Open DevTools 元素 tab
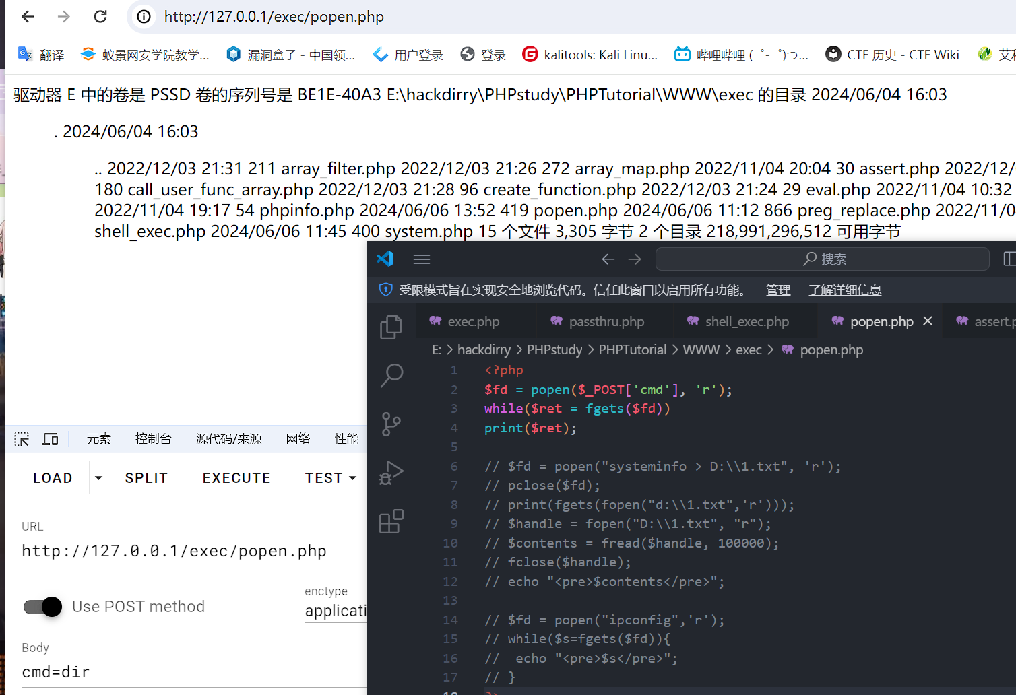This screenshot has height=695, width=1016. point(98,439)
